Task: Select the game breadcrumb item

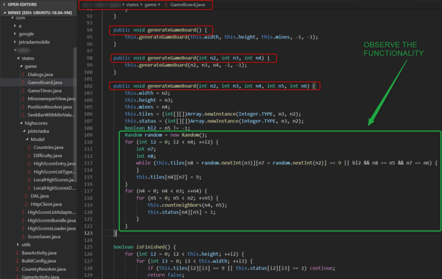Action: click(150, 4)
